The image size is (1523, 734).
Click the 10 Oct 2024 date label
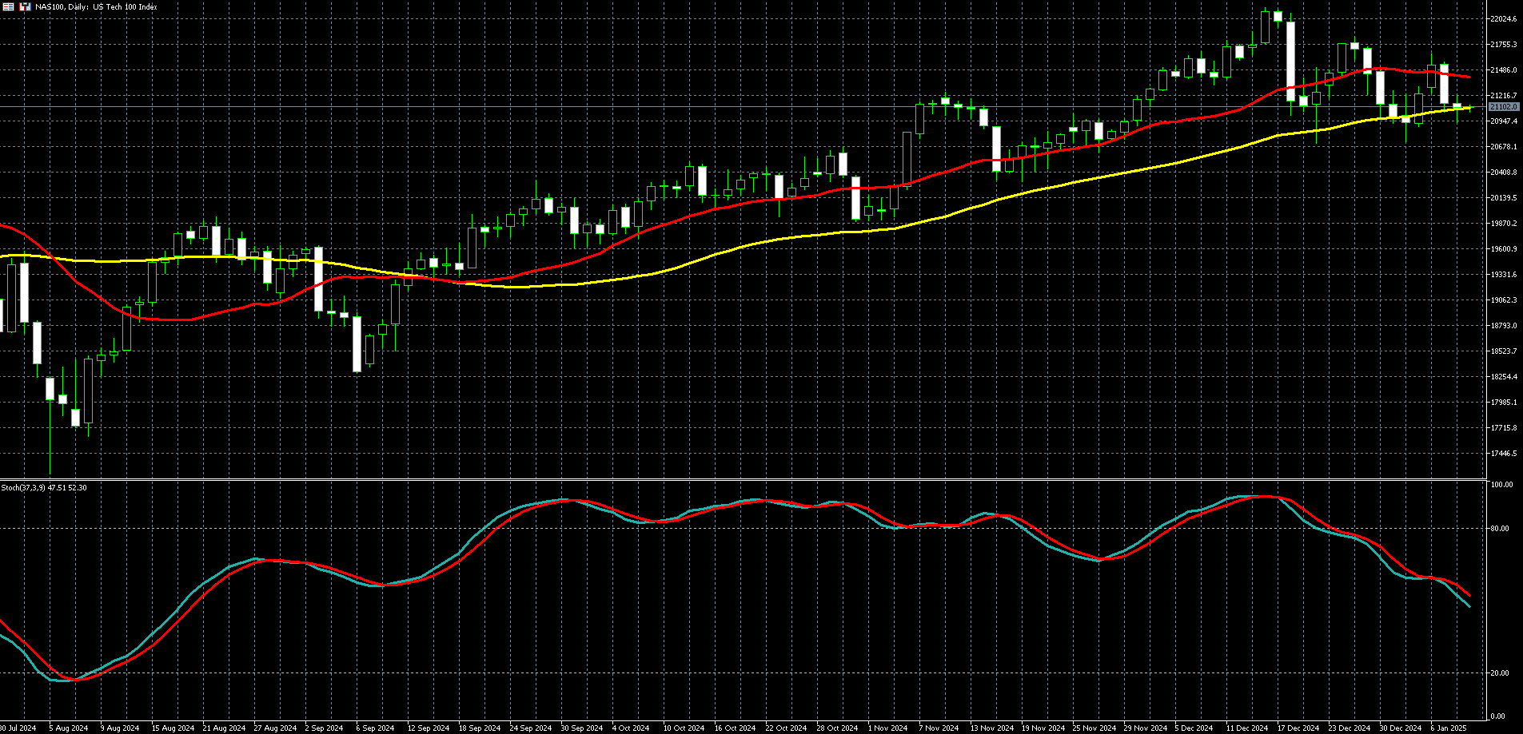tap(684, 728)
